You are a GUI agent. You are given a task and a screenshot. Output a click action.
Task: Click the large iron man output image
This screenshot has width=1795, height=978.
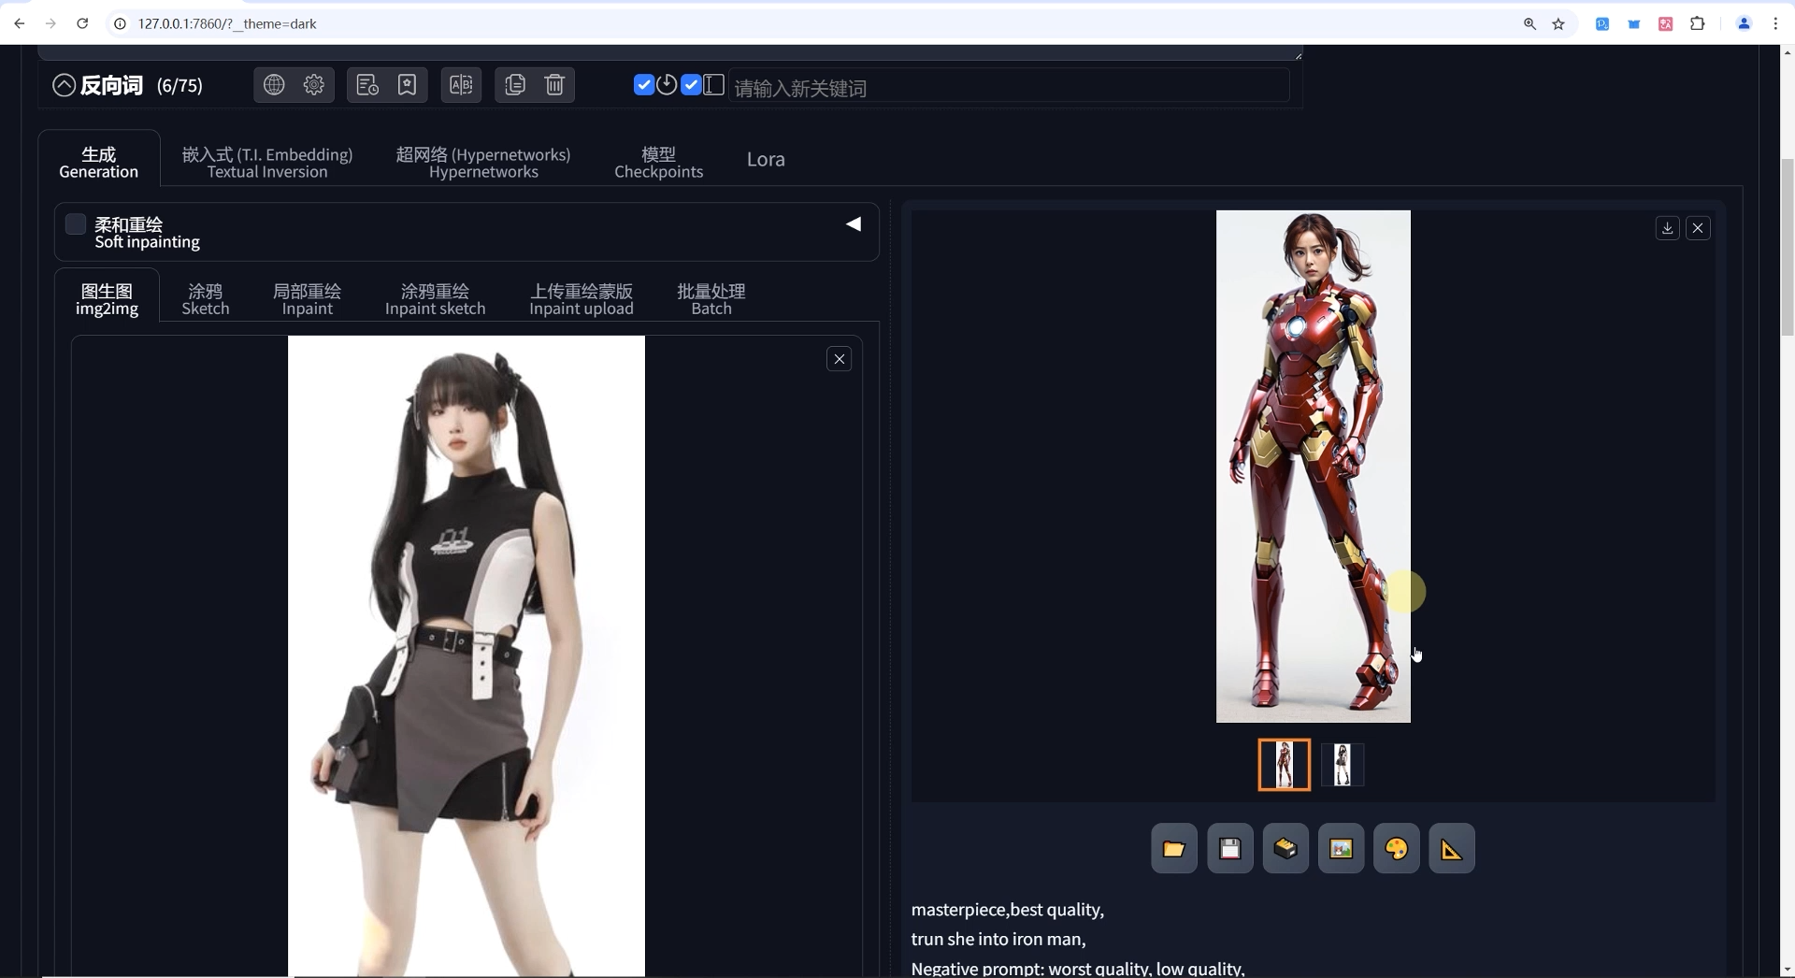[1314, 466]
